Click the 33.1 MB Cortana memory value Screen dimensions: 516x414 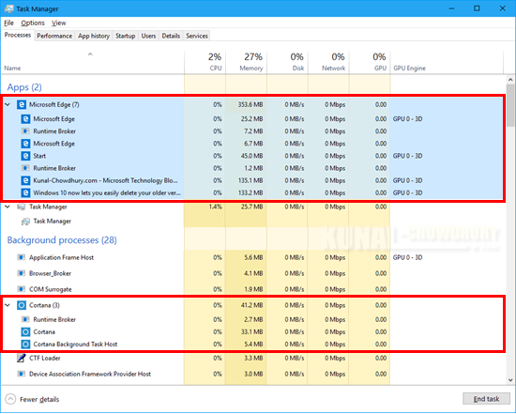[x=251, y=332]
